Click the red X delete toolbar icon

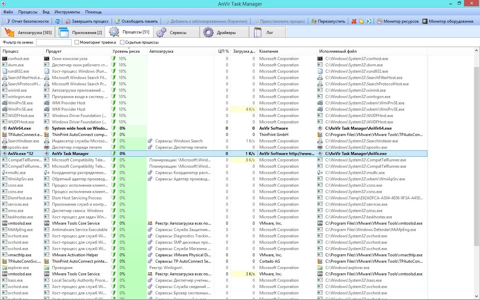click(354, 21)
